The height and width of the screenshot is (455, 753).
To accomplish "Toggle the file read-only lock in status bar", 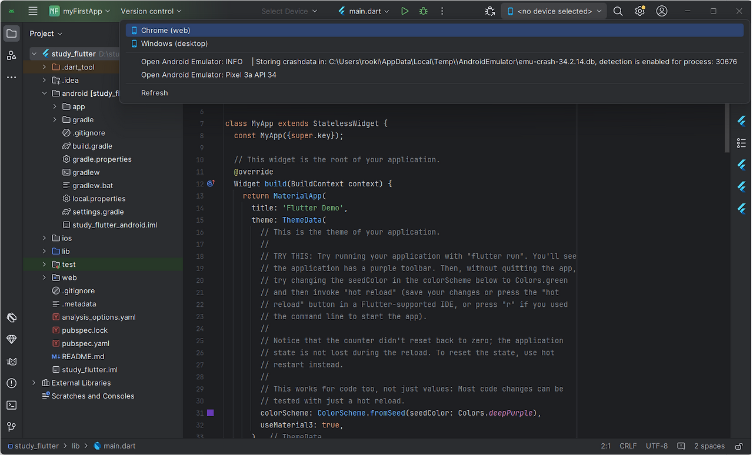I will [738, 446].
